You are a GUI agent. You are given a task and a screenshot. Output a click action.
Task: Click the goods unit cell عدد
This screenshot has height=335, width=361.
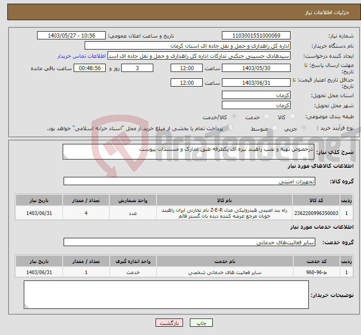tap(133, 213)
